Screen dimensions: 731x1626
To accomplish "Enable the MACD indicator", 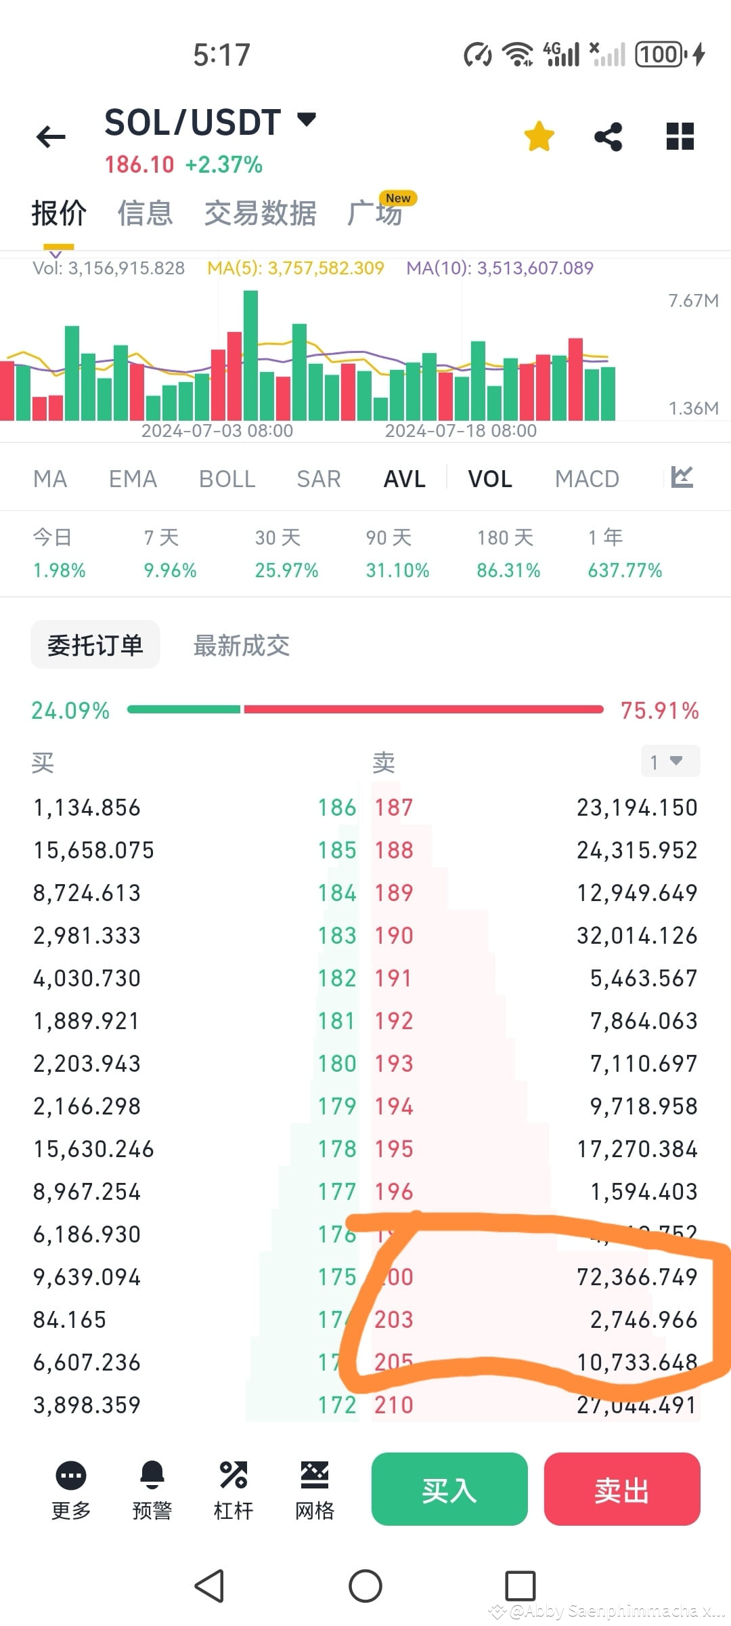I will tap(586, 478).
